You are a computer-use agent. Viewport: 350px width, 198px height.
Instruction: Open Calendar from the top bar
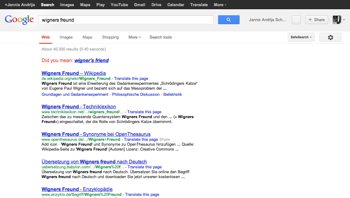click(x=176, y=5)
